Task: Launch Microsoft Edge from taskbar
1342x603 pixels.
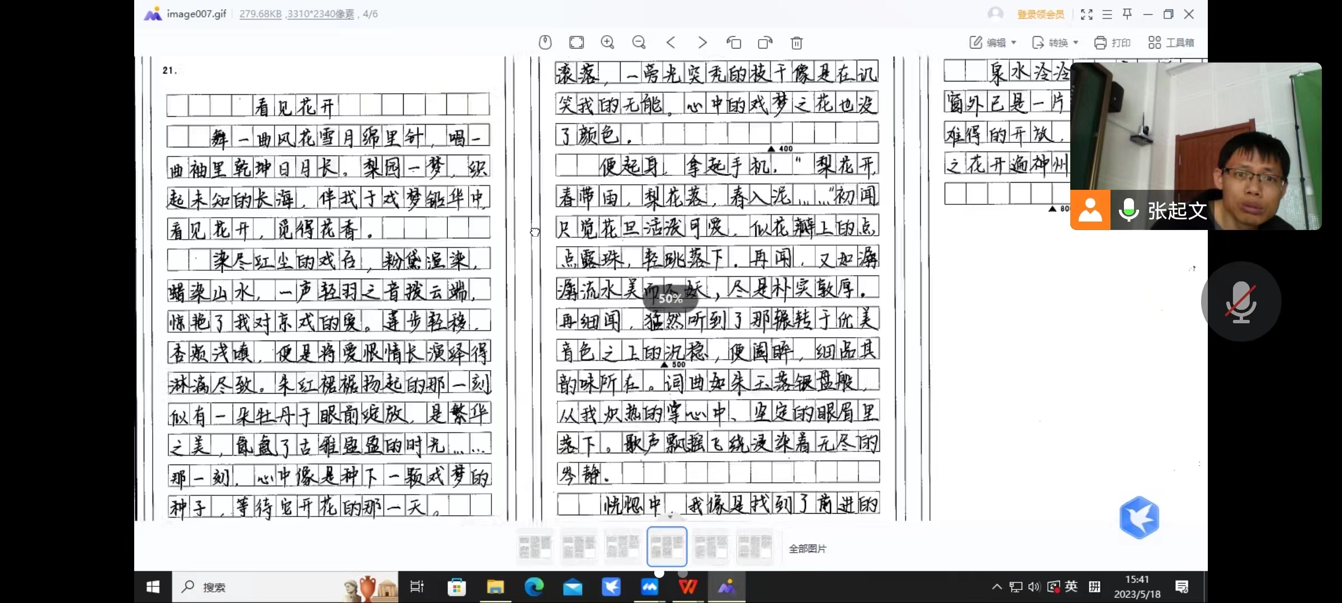Action: pyautogui.click(x=534, y=587)
